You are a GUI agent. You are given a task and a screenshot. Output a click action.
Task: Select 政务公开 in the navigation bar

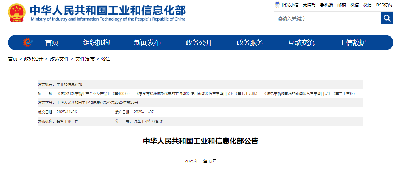(x=199, y=43)
